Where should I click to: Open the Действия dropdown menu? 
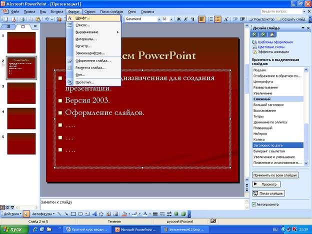[12, 214]
